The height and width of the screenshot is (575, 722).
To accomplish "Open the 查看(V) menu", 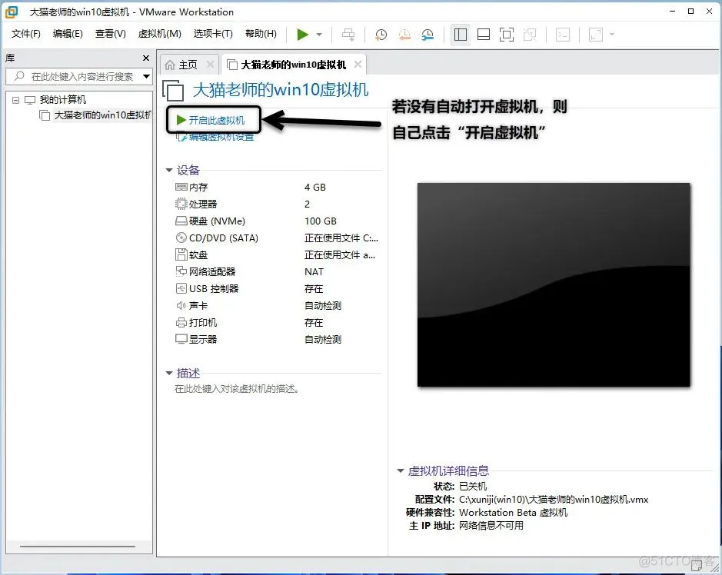I will pyautogui.click(x=110, y=34).
